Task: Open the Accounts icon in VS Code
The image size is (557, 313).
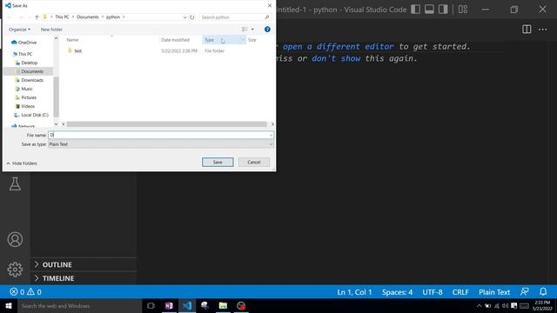Action: tap(15, 240)
